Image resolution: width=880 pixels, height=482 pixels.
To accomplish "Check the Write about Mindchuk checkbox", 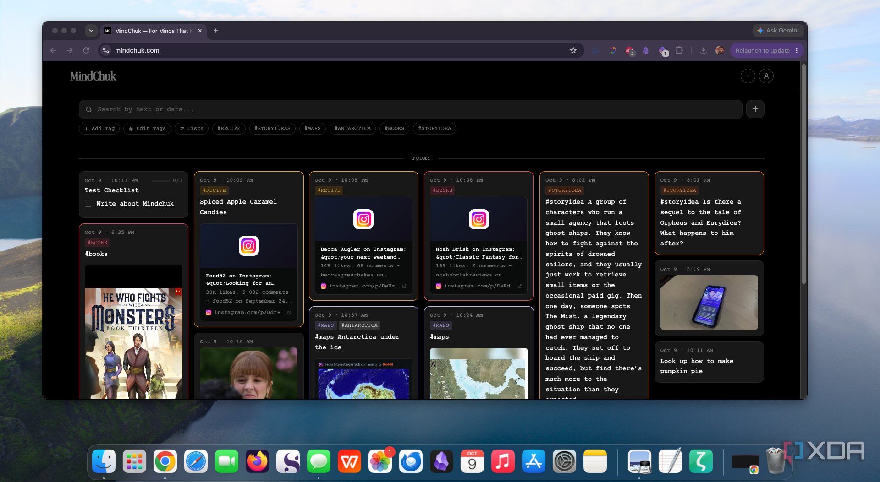I will pos(88,203).
